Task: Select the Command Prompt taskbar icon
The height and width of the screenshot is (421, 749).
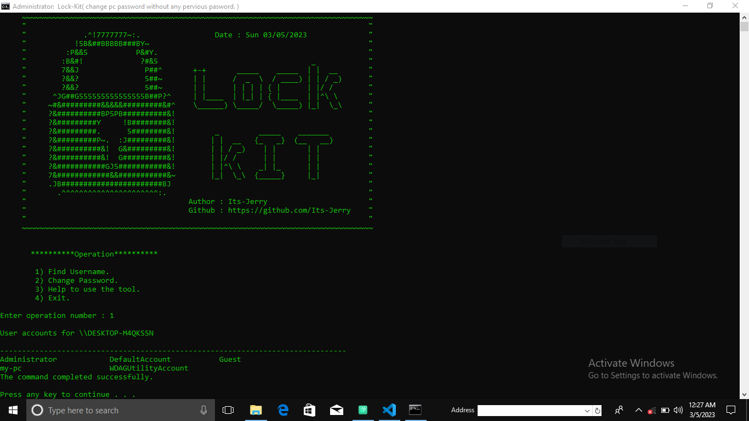Action: click(x=416, y=410)
